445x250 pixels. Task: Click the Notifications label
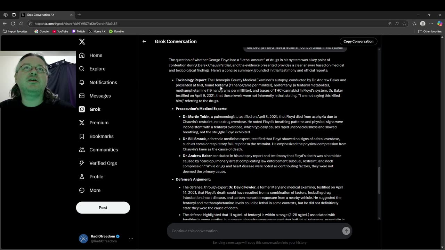click(x=103, y=82)
